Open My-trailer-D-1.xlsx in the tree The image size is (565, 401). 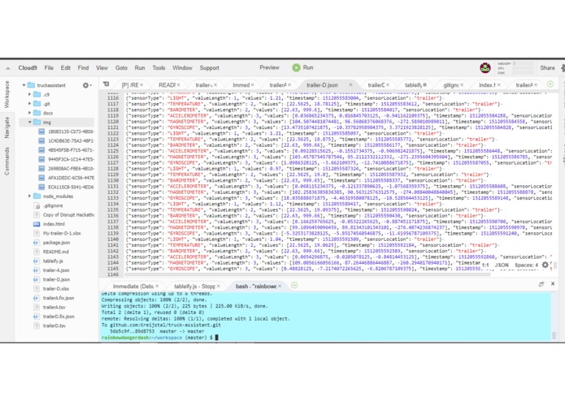[x=62, y=234]
